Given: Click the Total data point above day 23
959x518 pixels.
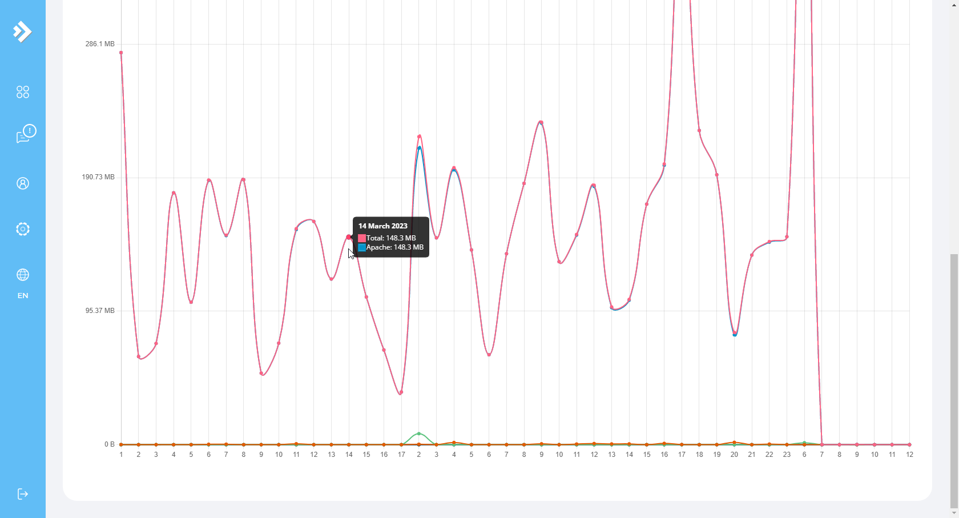Looking at the screenshot, I should (787, 237).
